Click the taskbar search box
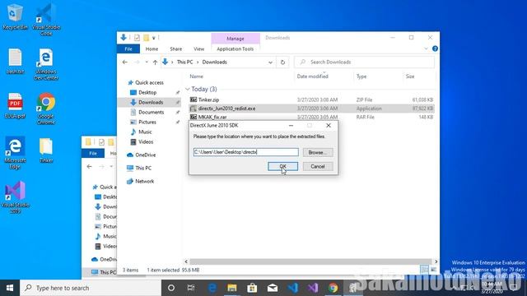The width and height of the screenshot is (527, 296). 91,288
